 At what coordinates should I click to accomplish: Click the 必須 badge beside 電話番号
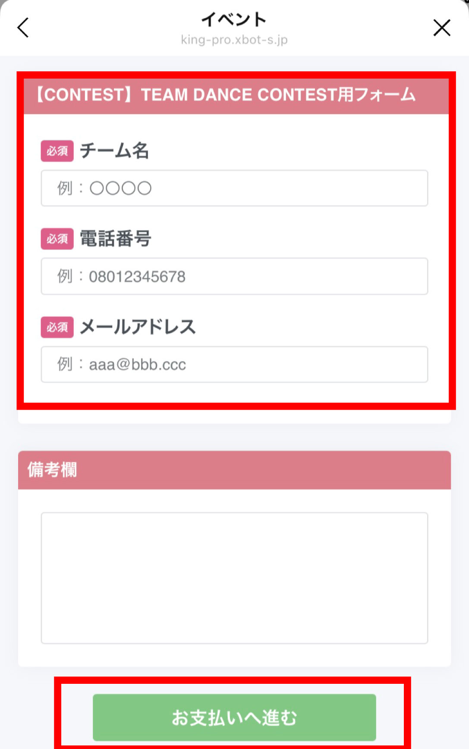57,239
